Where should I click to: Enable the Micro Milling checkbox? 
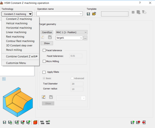44,61
